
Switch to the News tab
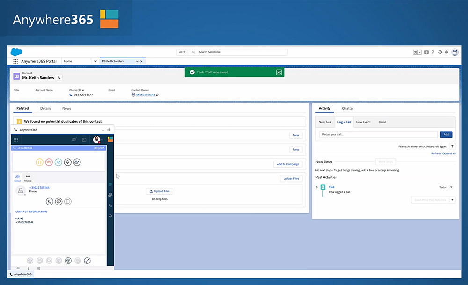coord(66,108)
